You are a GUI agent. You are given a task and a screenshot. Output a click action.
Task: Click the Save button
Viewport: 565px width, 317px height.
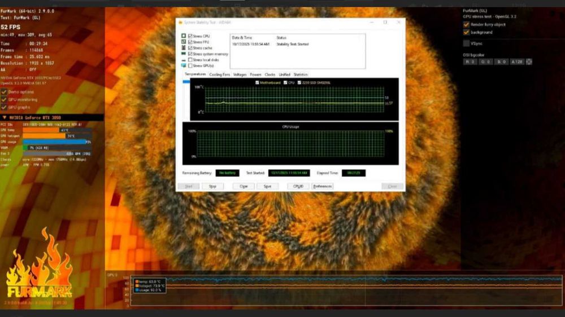tap(267, 186)
